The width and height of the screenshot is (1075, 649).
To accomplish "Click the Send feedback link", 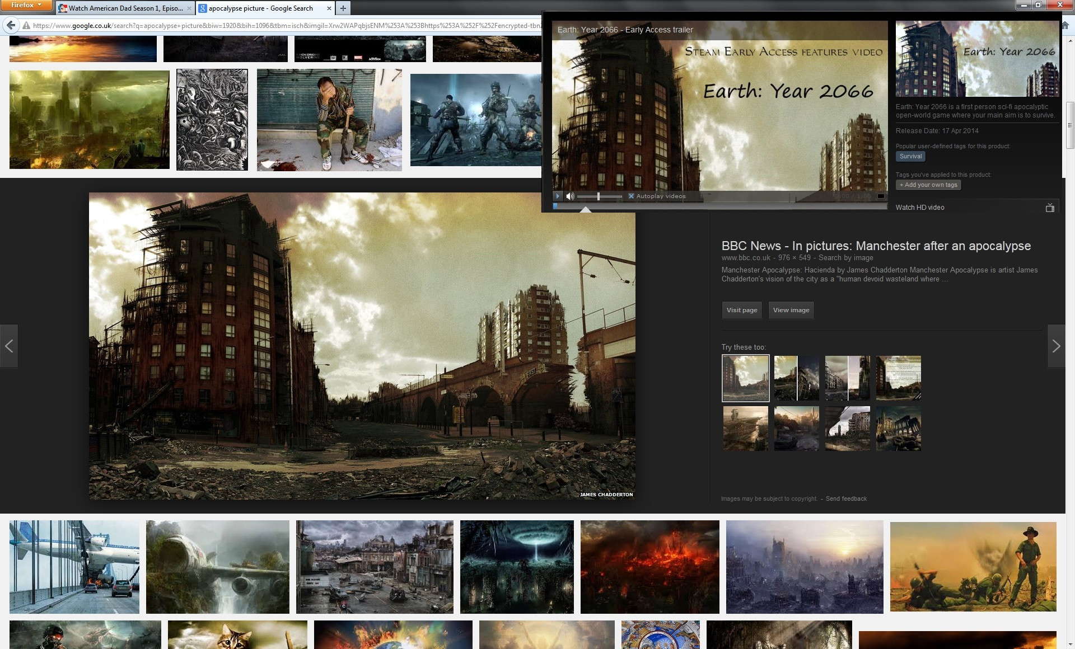I will coord(846,498).
